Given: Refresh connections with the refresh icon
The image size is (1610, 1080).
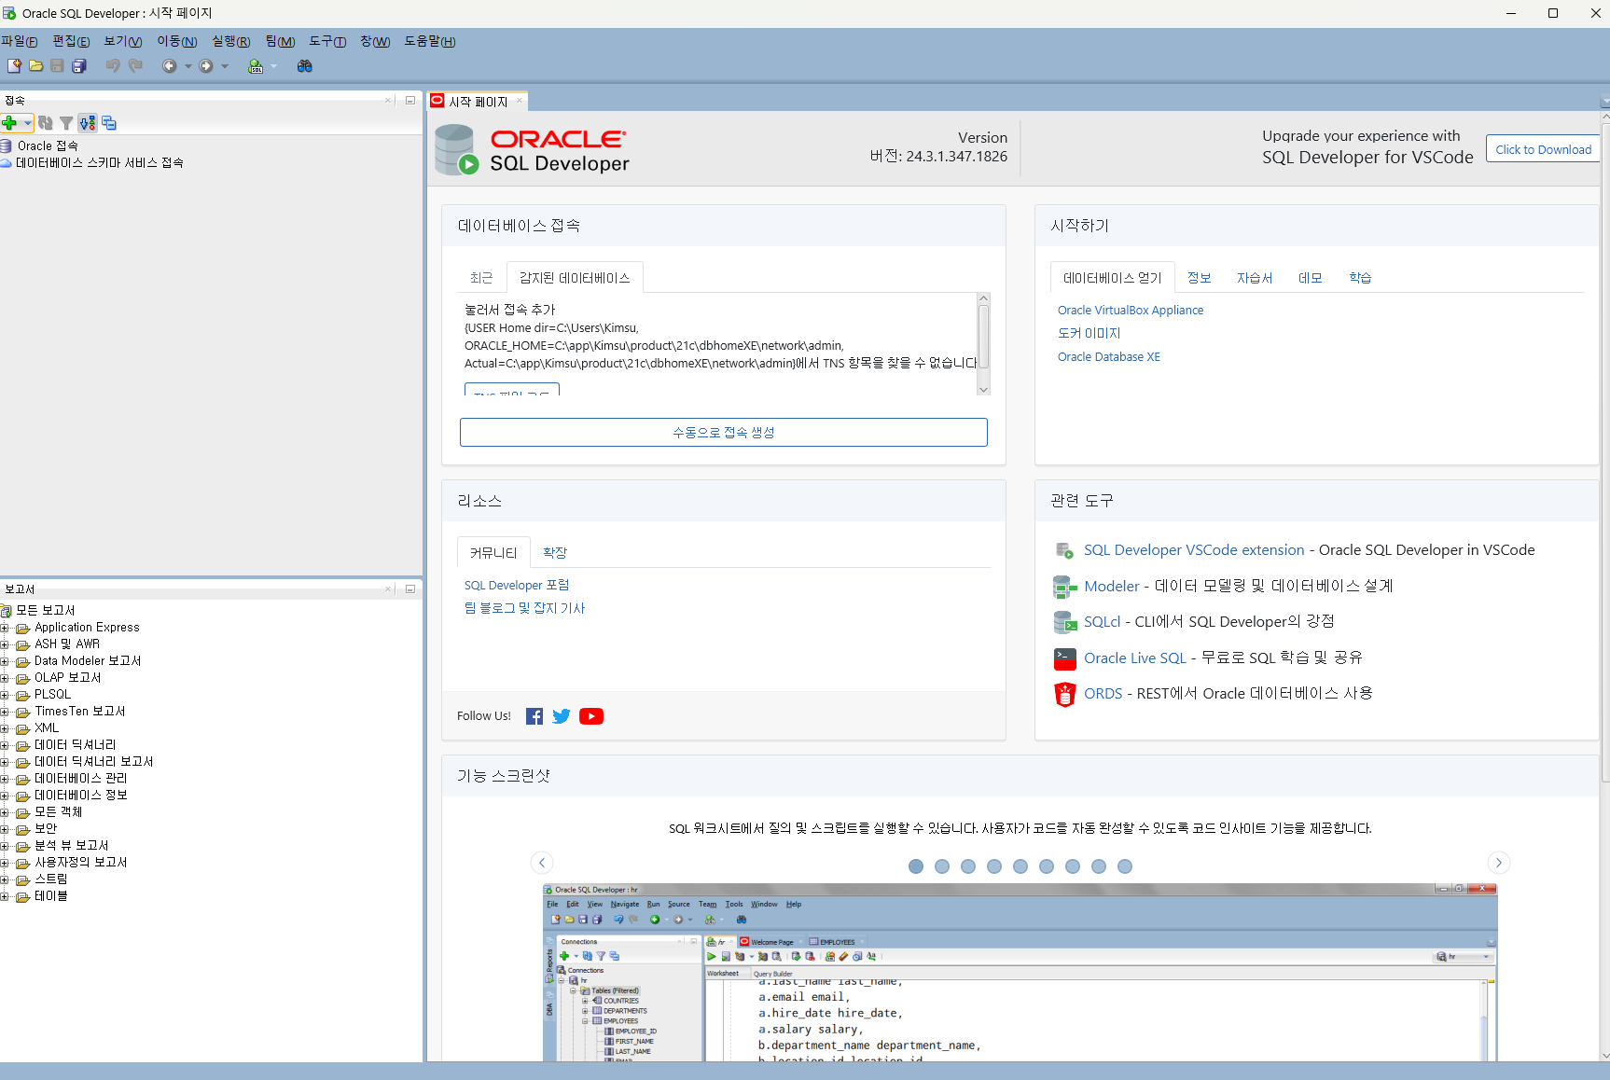Looking at the screenshot, I should [x=46, y=123].
